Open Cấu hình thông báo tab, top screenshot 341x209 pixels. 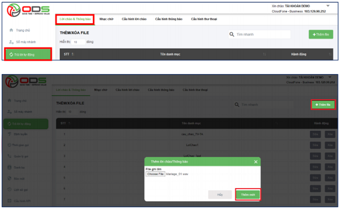[x=169, y=19]
